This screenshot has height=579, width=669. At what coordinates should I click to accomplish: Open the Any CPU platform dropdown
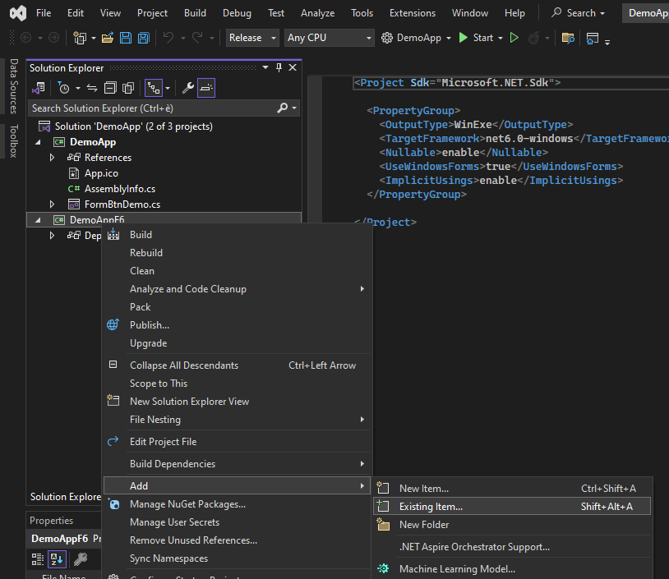tap(329, 38)
